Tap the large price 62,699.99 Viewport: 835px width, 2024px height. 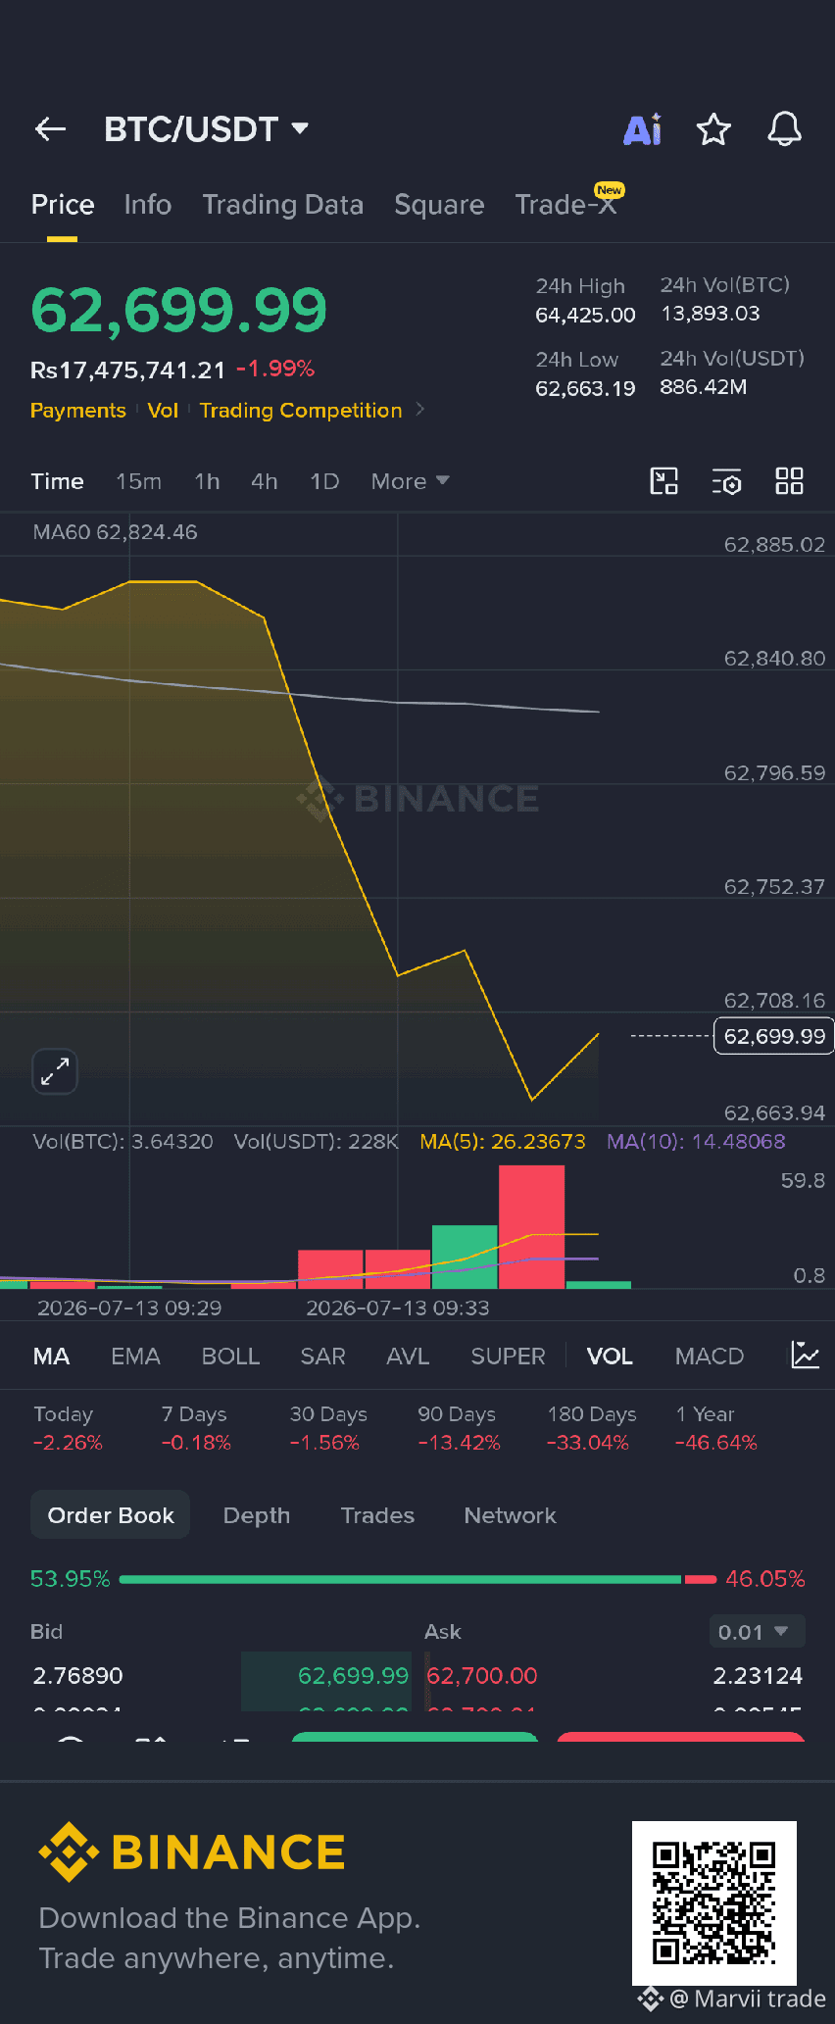tap(178, 311)
